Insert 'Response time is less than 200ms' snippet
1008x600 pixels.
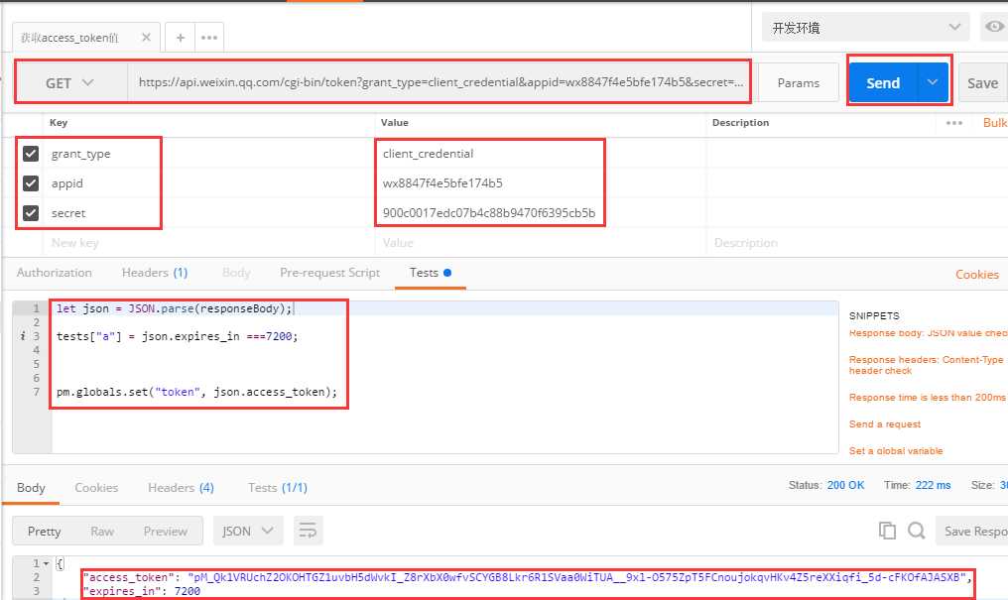[x=927, y=398]
